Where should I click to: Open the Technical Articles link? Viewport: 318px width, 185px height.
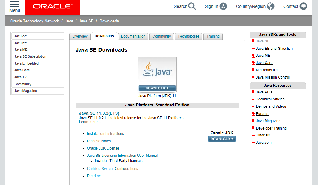[x=270, y=99]
